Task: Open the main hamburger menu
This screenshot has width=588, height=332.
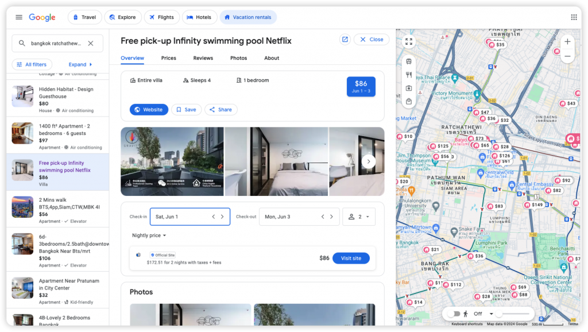Action: [19, 17]
